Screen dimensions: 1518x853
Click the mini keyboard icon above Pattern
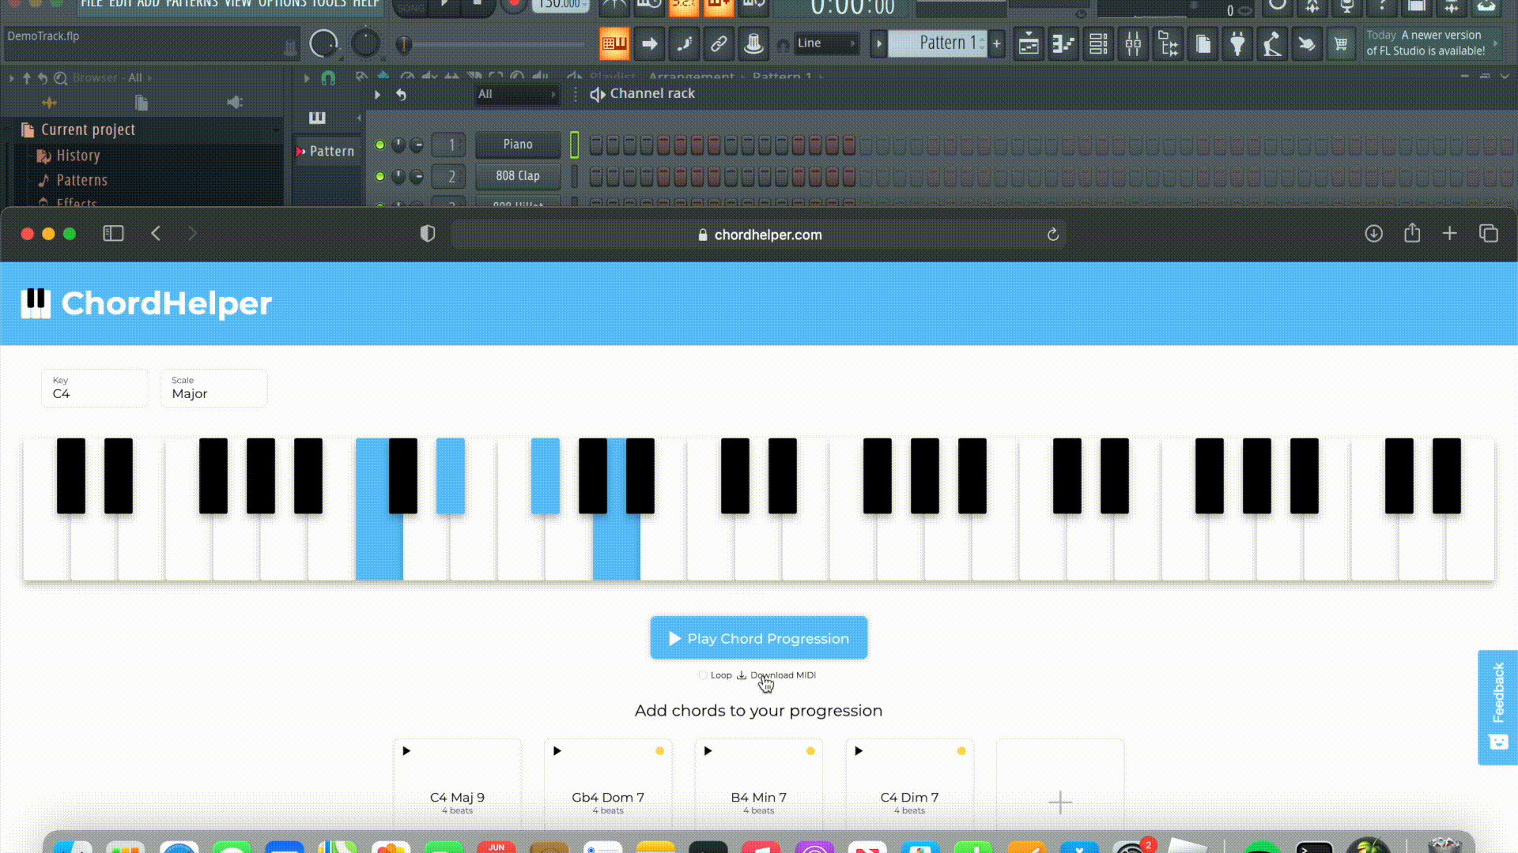317,118
